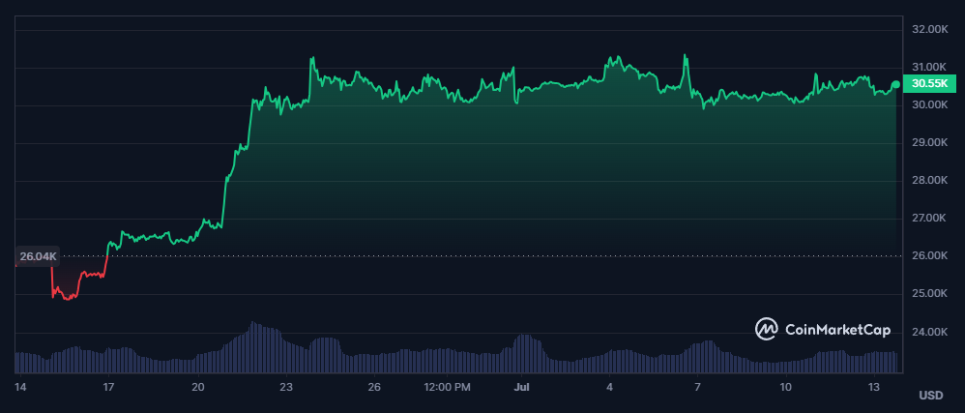Click the 23 date label on x-axis
The image size is (965, 413).
point(285,387)
